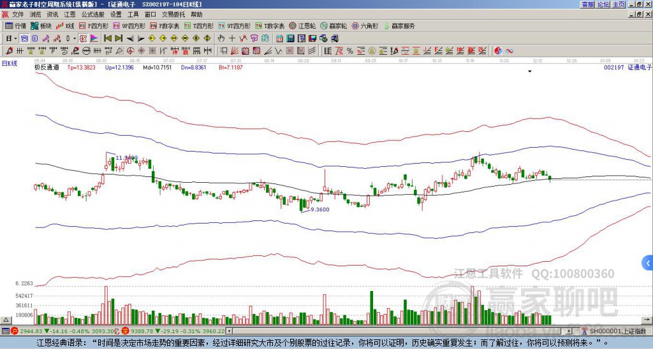Screen dimensions: 653x349
Task: Select the crosshair cursor tool
Action: pyautogui.click(x=232, y=39)
